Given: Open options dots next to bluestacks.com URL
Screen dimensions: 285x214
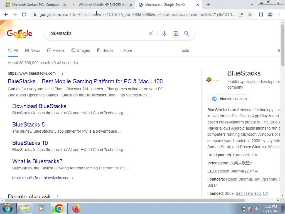Looking at the screenshot, I should click(63, 73).
